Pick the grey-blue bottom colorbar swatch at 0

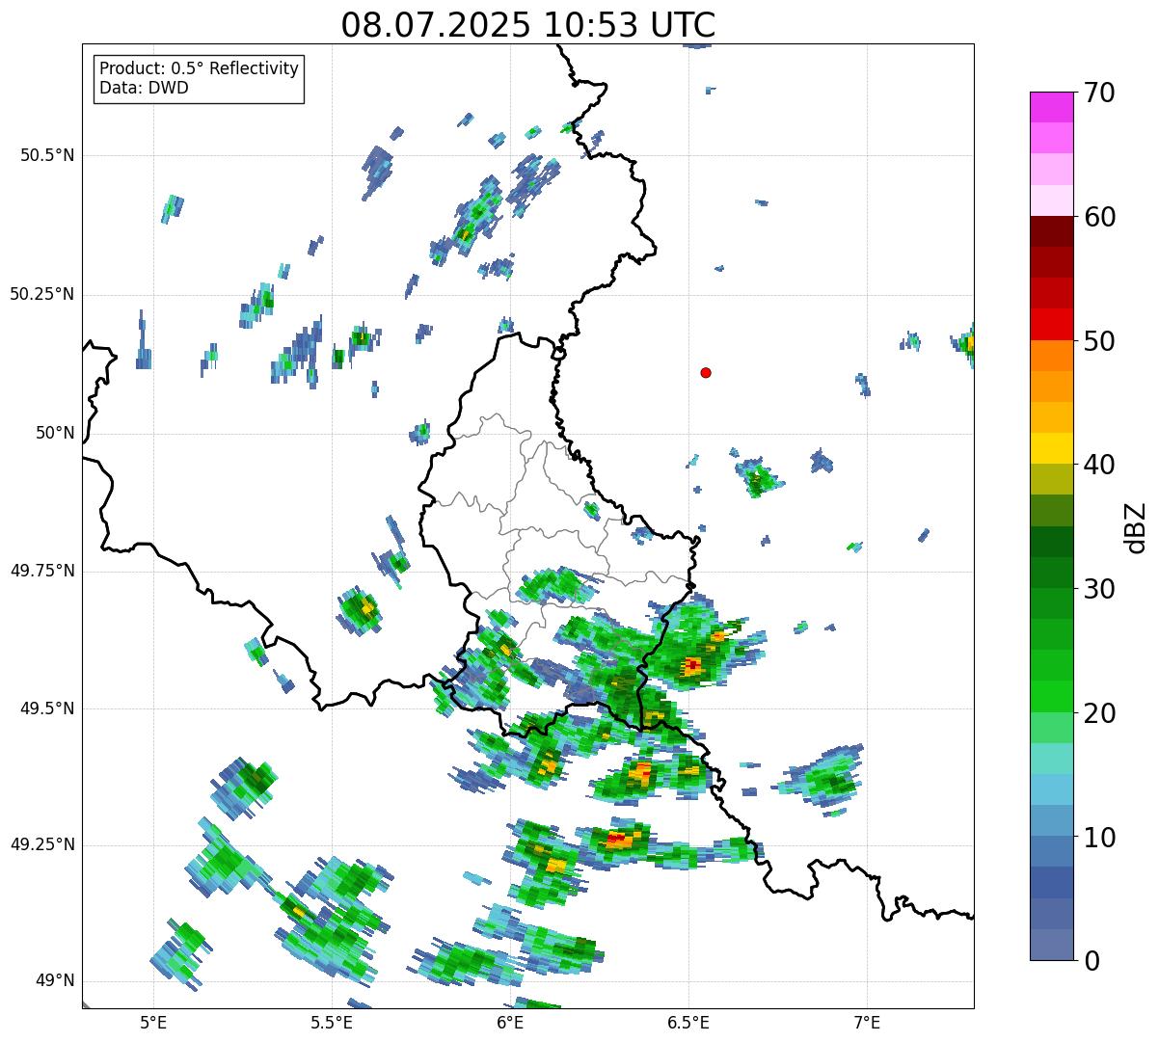point(1052,945)
